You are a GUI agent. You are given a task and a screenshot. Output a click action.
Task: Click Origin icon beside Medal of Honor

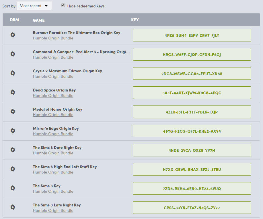[13, 112]
